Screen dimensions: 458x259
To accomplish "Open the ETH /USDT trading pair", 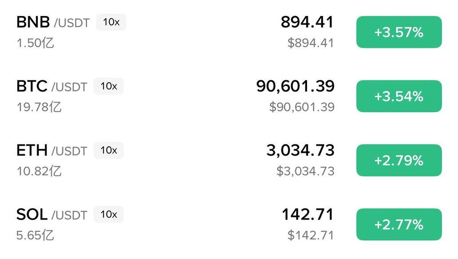I will [x=51, y=150].
